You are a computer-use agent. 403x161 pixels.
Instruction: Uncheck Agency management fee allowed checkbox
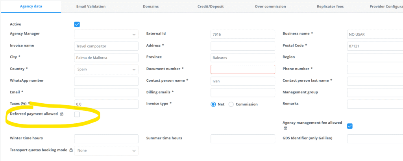point(350,126)
